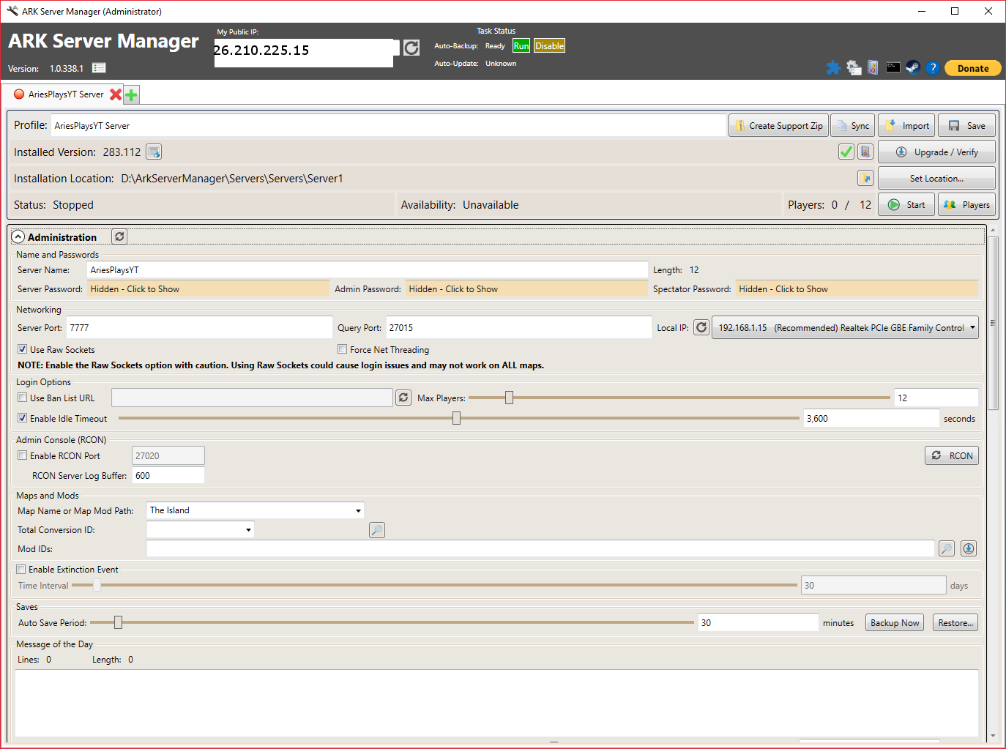This screenshot has width=1006, height=749.
Task: Click Upgrade / Verify button
Action: pos(937,152)
